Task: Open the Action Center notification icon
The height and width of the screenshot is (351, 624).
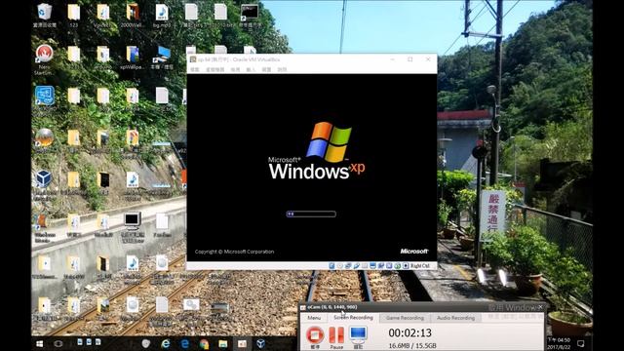Action: [581, 344]
